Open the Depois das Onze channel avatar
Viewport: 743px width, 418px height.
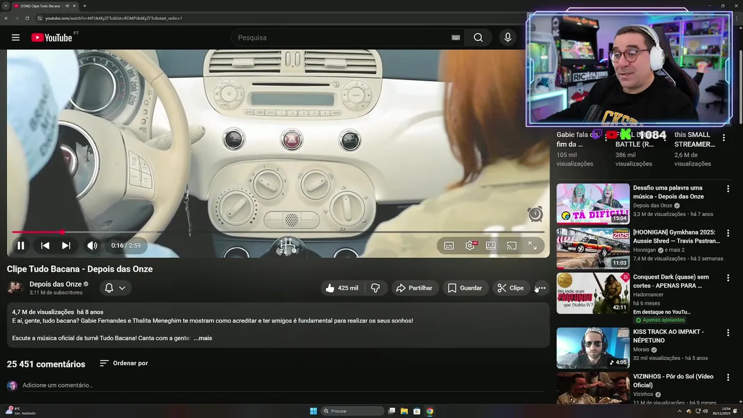click(x=15, y=288)
